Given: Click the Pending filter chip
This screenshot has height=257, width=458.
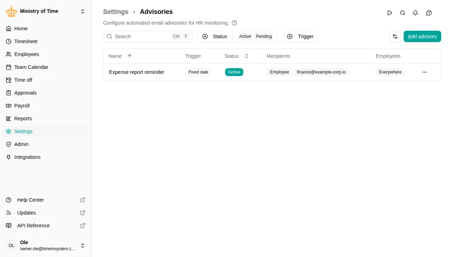Looking at the screenshot, I should point(264,36).
